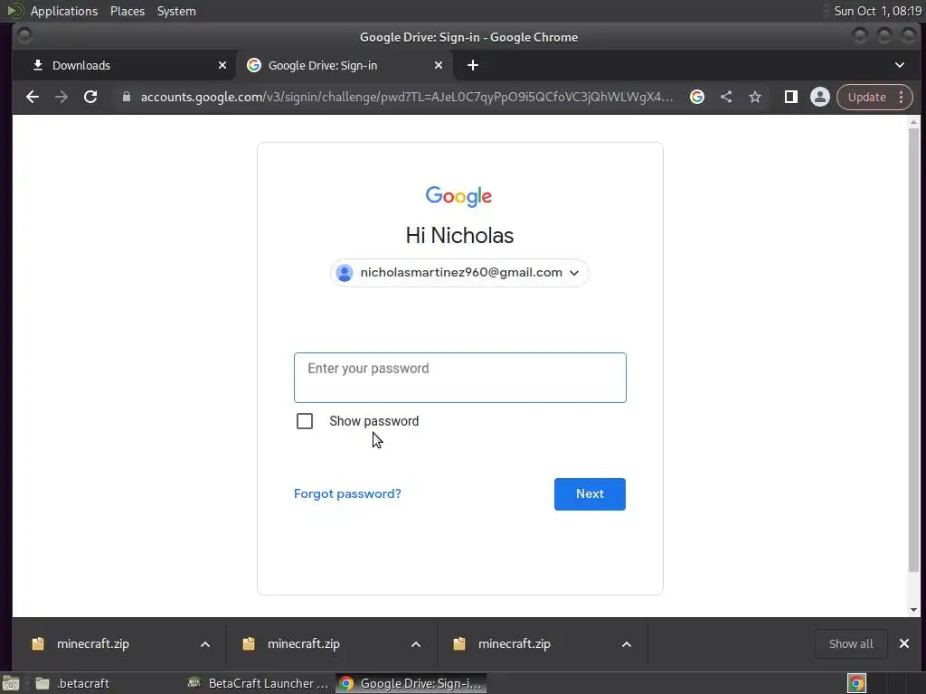The image size is (926, 694).
Task: Close the downloads bar
Action: (904, 643)
